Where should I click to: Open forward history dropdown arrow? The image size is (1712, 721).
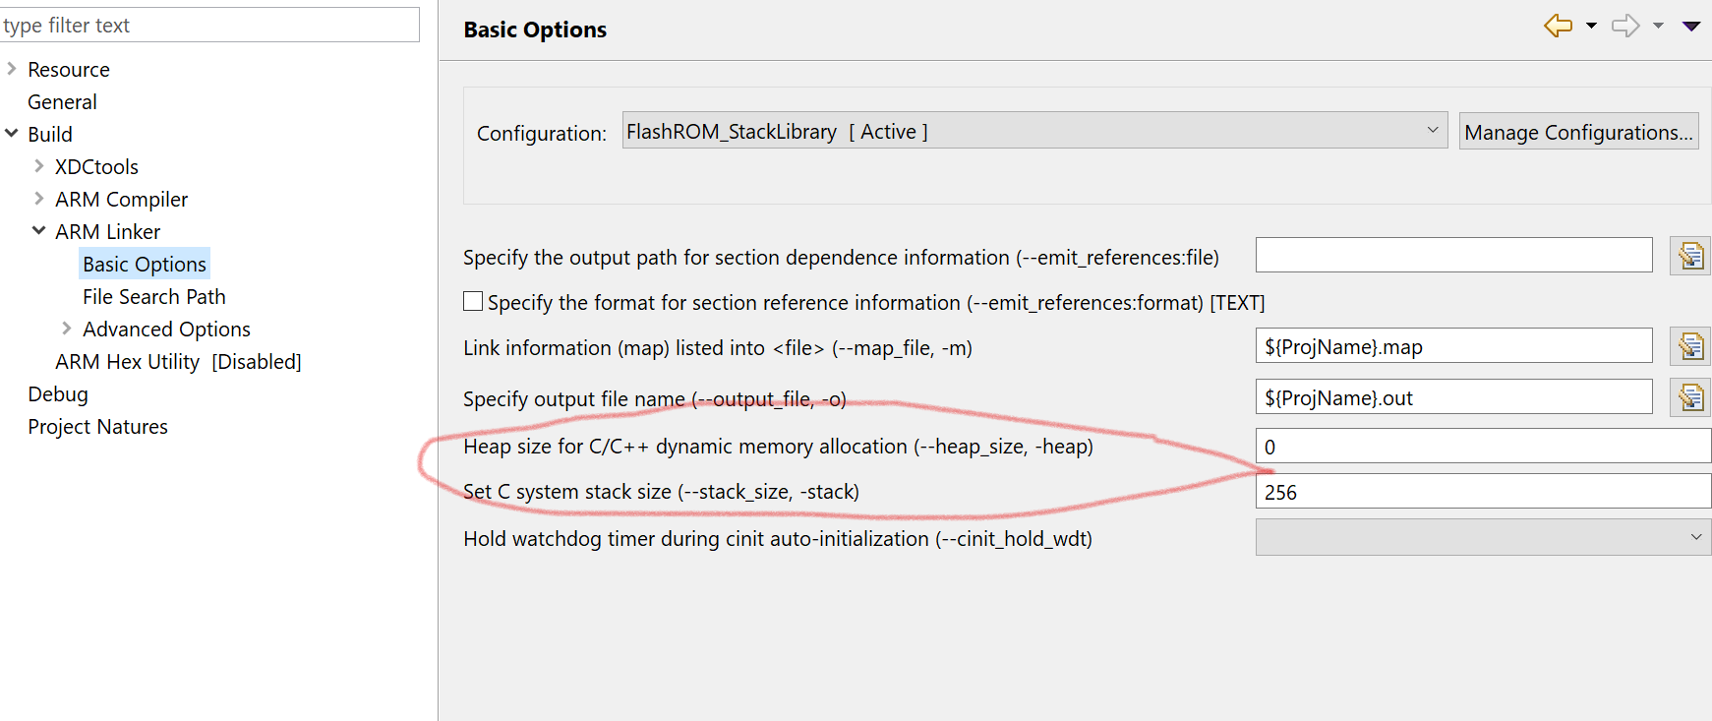1658,27
